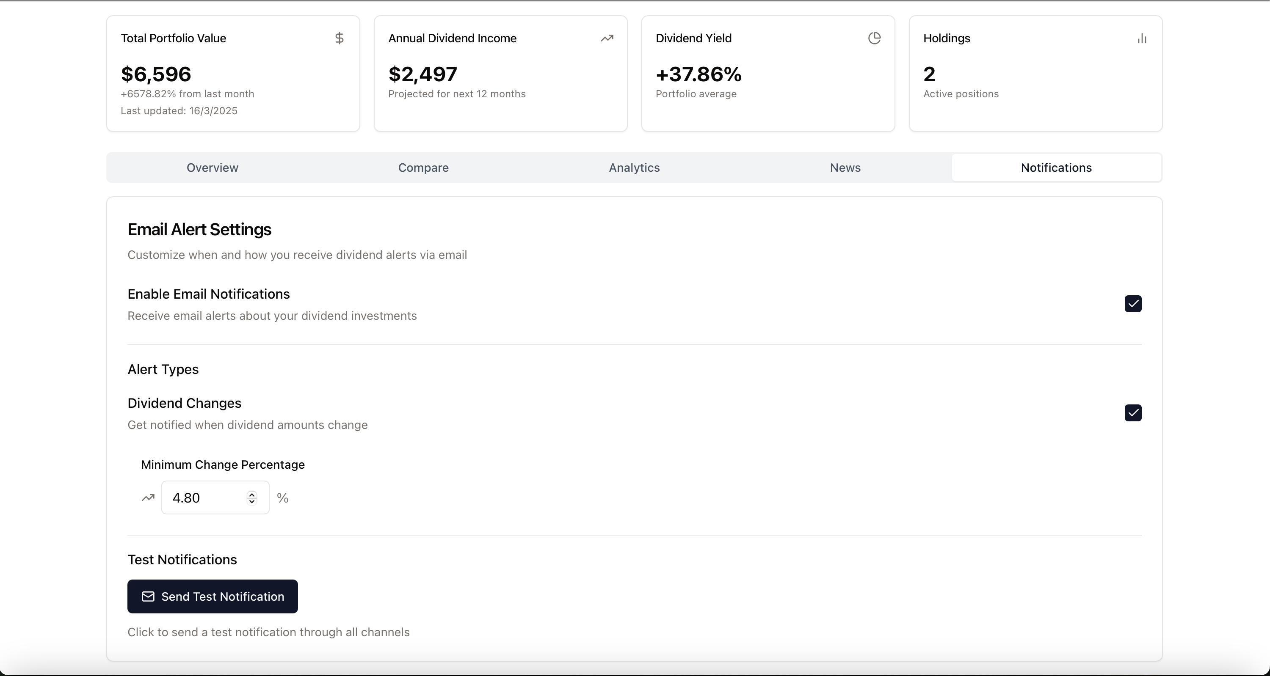Click the pie chart icon on Dividend Yield card
This screenshot has height=676, width=1270.
tap(874, 38)
